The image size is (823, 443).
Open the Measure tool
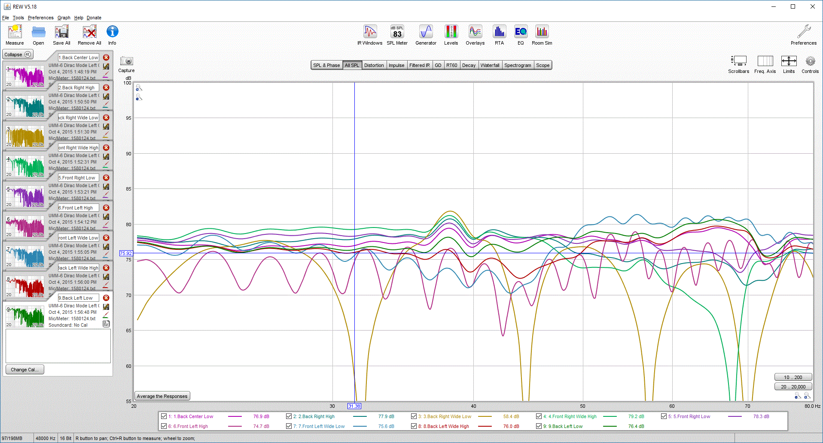coord(15,35)
